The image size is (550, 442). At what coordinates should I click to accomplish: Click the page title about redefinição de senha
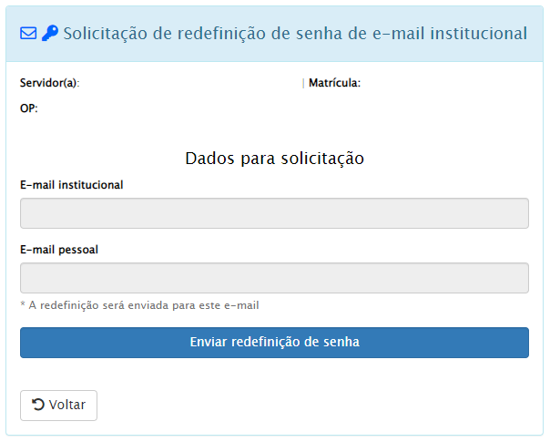(295, 34)
